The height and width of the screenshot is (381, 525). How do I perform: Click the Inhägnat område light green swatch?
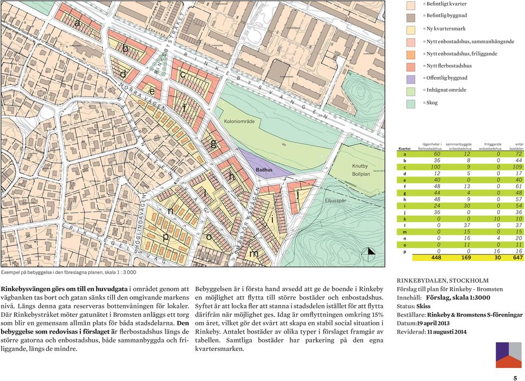coord(411,92)
